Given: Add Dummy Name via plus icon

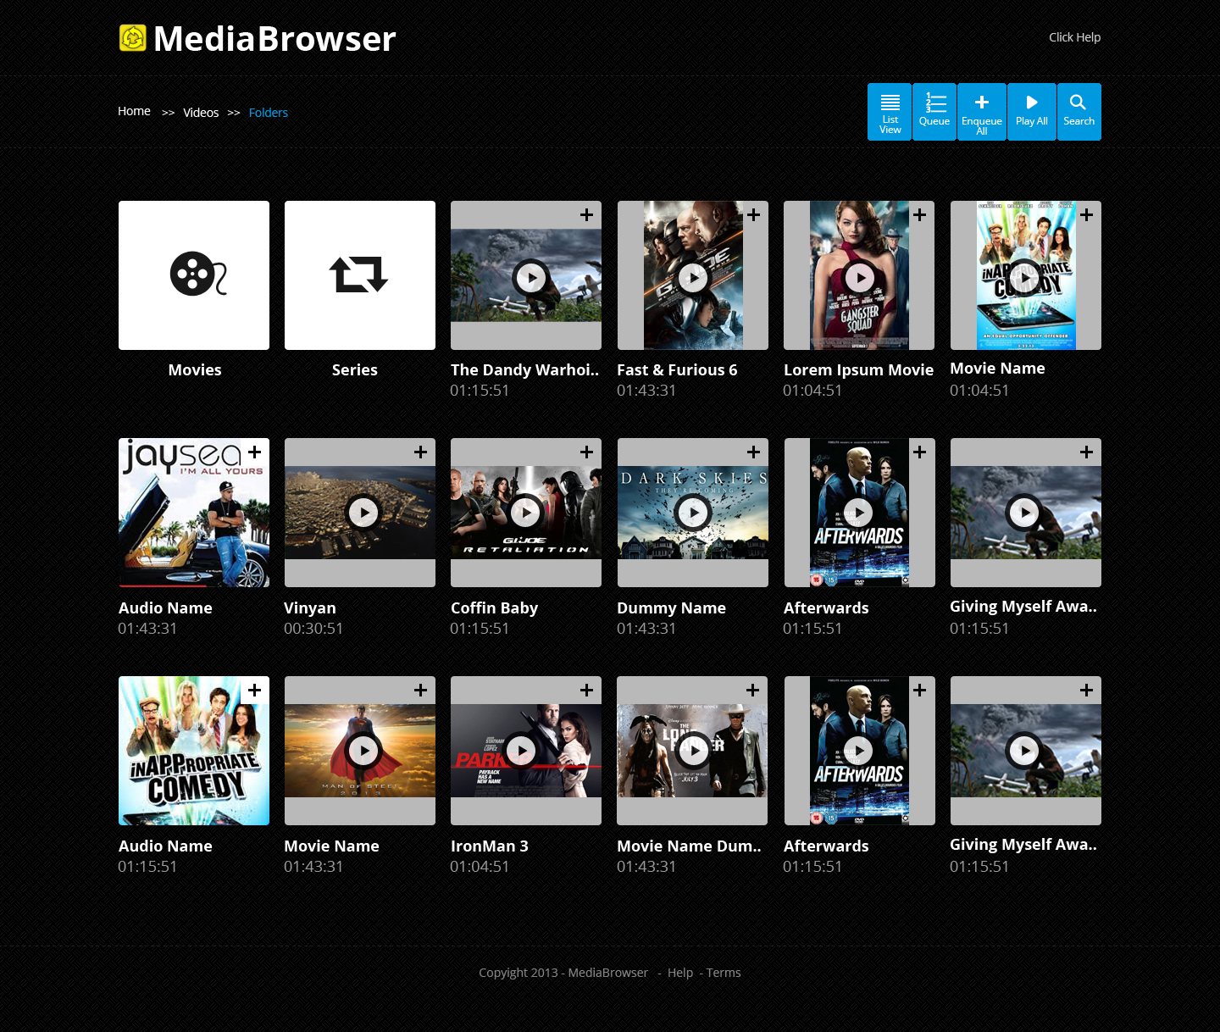Looking at the screenshot, I should tap(753, 452).
